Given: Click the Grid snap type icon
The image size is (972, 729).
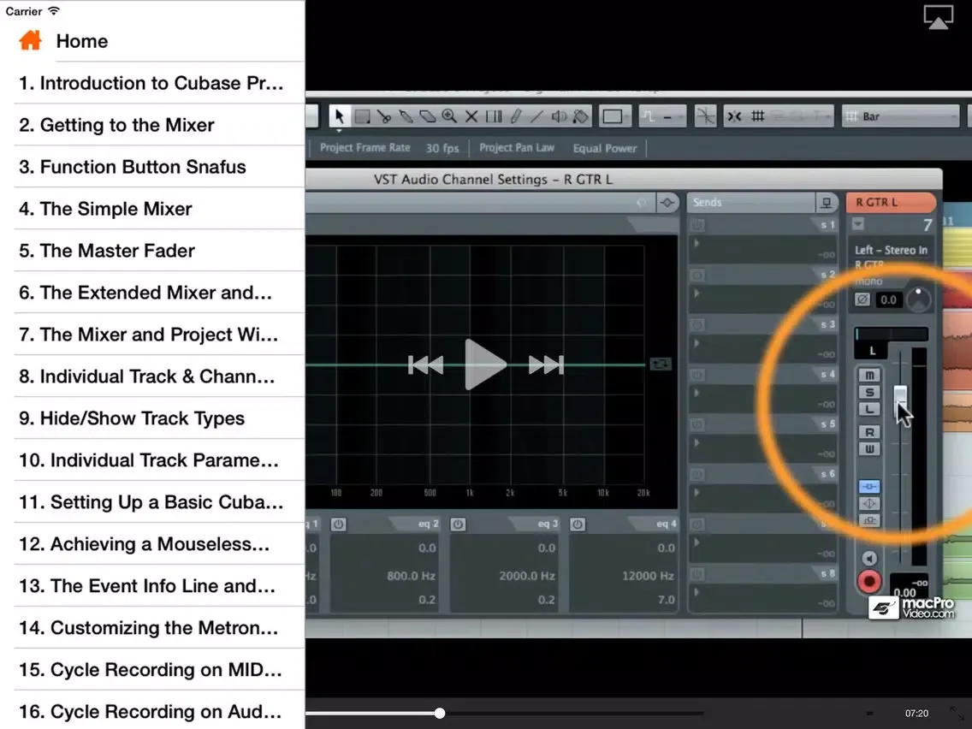Looking at the screenshot, I should (757, 116).
